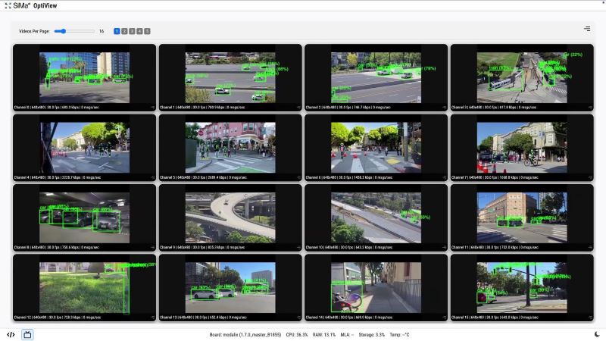Expand the Channel 15 tile options
Screen dimensions: 606x341
(x=589, y=318)
